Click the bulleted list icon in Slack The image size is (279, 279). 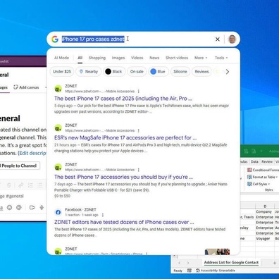pos(40,185)
